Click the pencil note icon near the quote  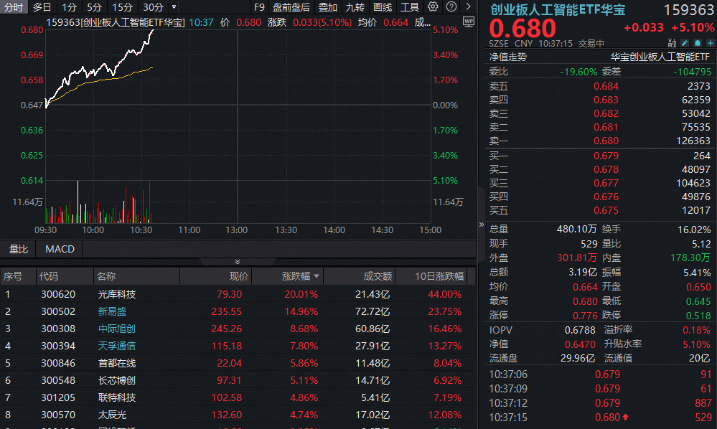click(x=685, y=43)
